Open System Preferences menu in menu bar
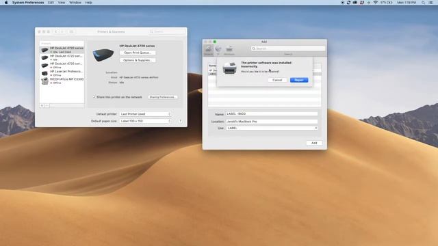Viewport: 438px width, 246px height. [28, 3]
